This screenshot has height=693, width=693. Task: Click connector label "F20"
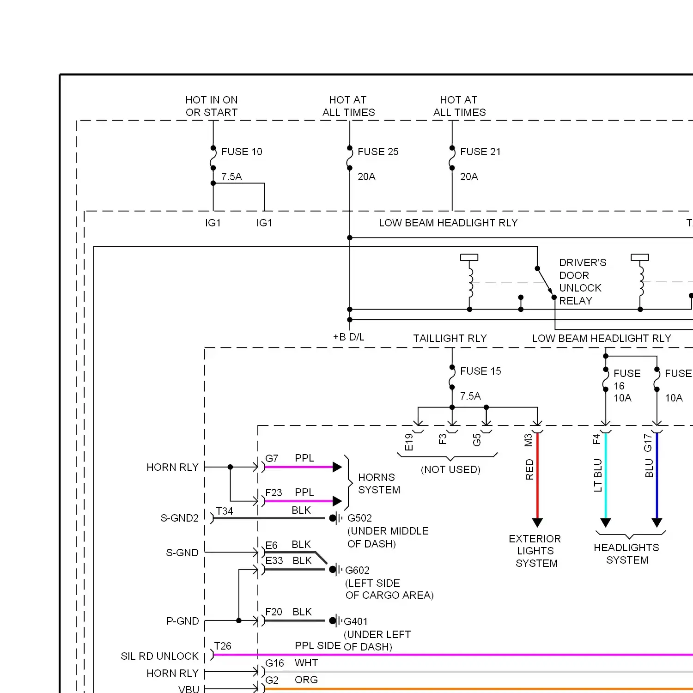(274, 612)
